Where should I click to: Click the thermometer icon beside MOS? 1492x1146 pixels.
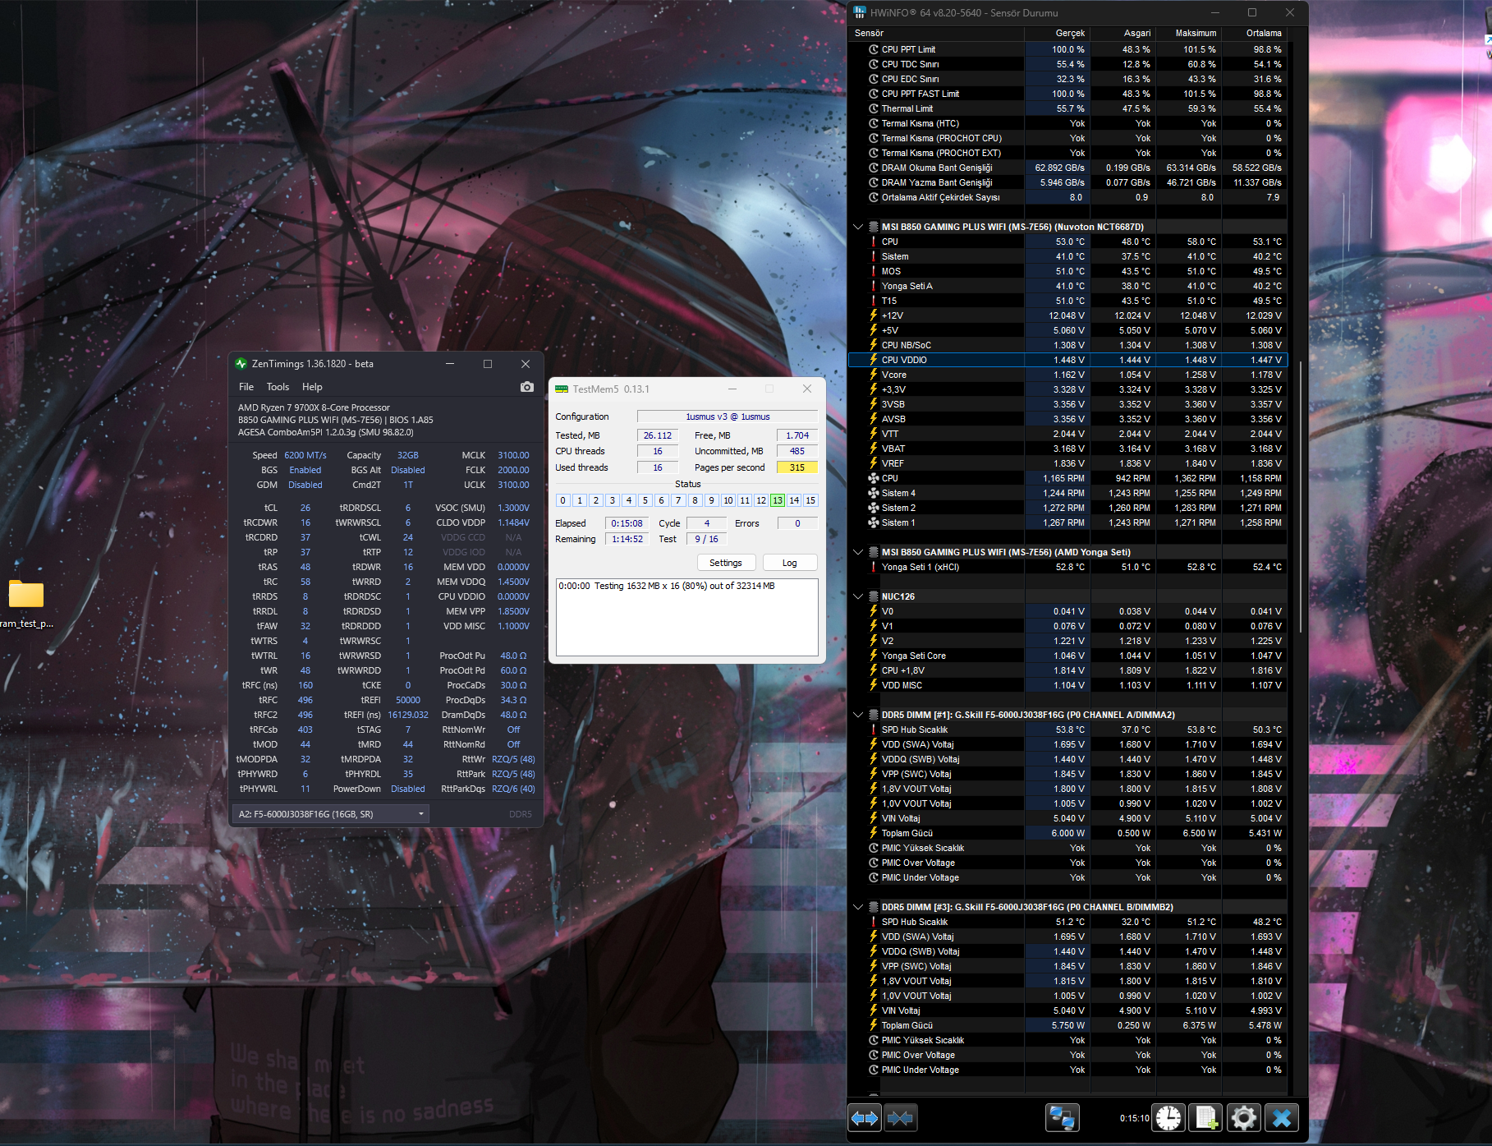(x=874, y=271)
